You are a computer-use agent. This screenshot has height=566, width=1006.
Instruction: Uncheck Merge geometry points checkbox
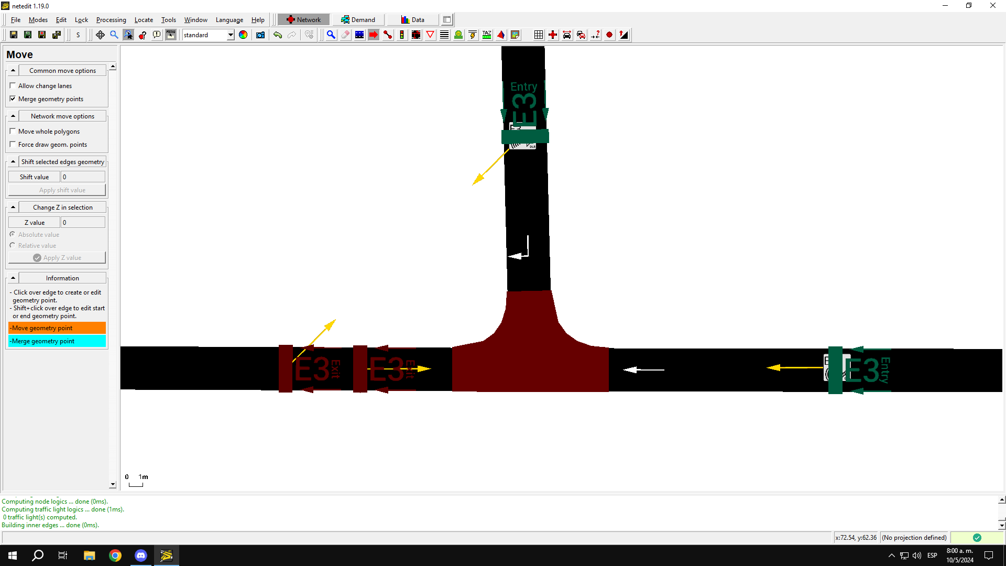[13, 99]
